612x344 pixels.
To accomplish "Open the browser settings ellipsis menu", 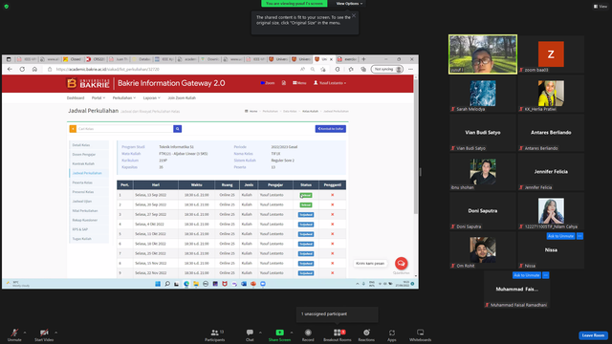I will (410, 69).
